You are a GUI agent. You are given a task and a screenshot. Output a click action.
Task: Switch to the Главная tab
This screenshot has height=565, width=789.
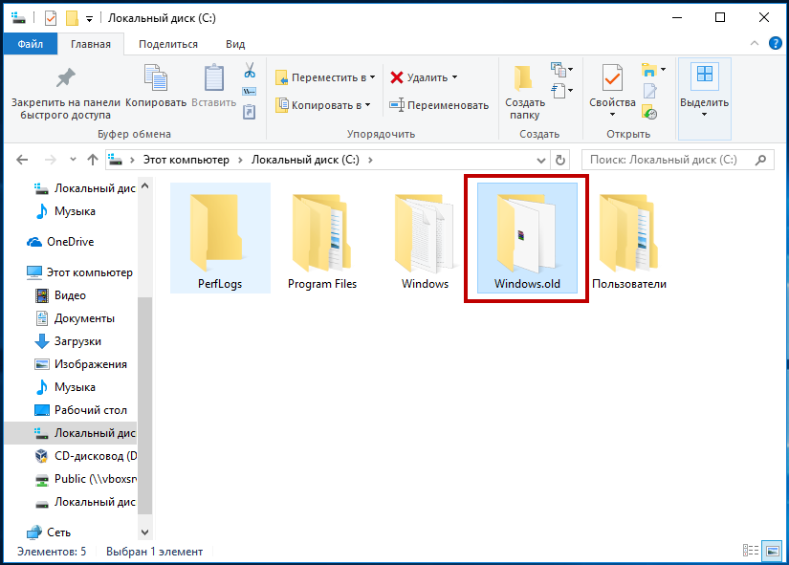(91, 44)
